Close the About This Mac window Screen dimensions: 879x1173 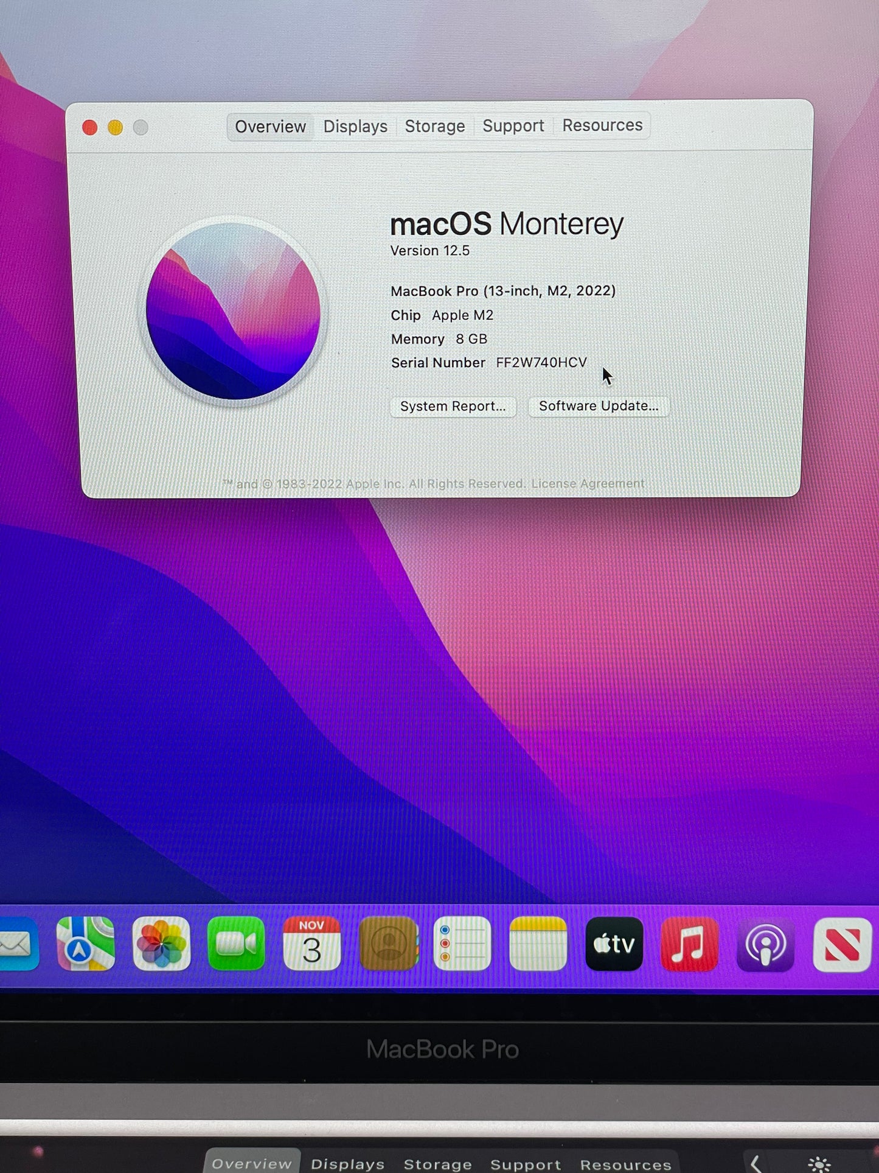coord(90,127)
